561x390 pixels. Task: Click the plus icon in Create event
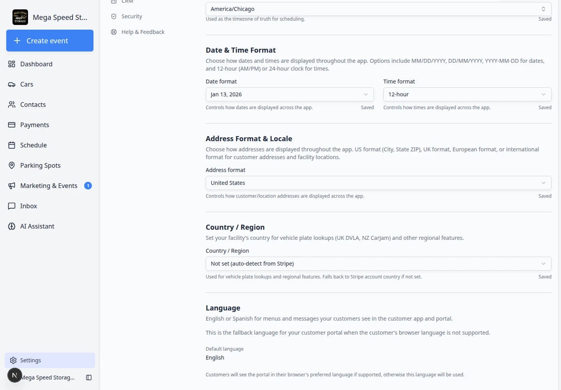17,41
